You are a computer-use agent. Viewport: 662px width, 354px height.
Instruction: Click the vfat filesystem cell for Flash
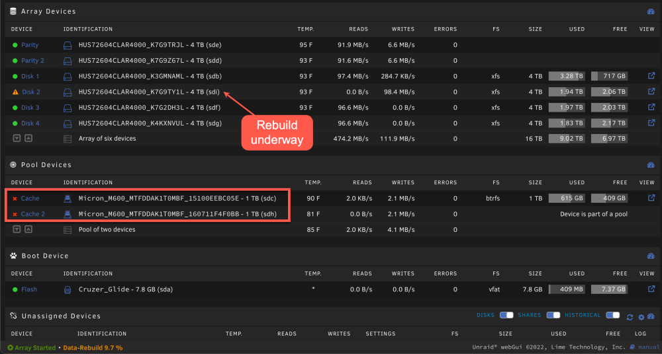494,289
